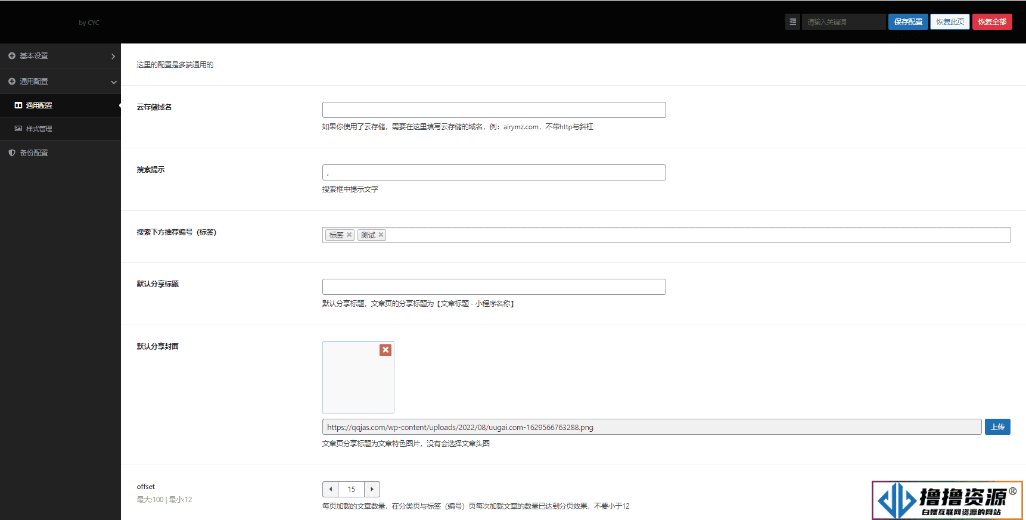Remove the 标签 tag
1026x520 pixels.
(349, 235)
